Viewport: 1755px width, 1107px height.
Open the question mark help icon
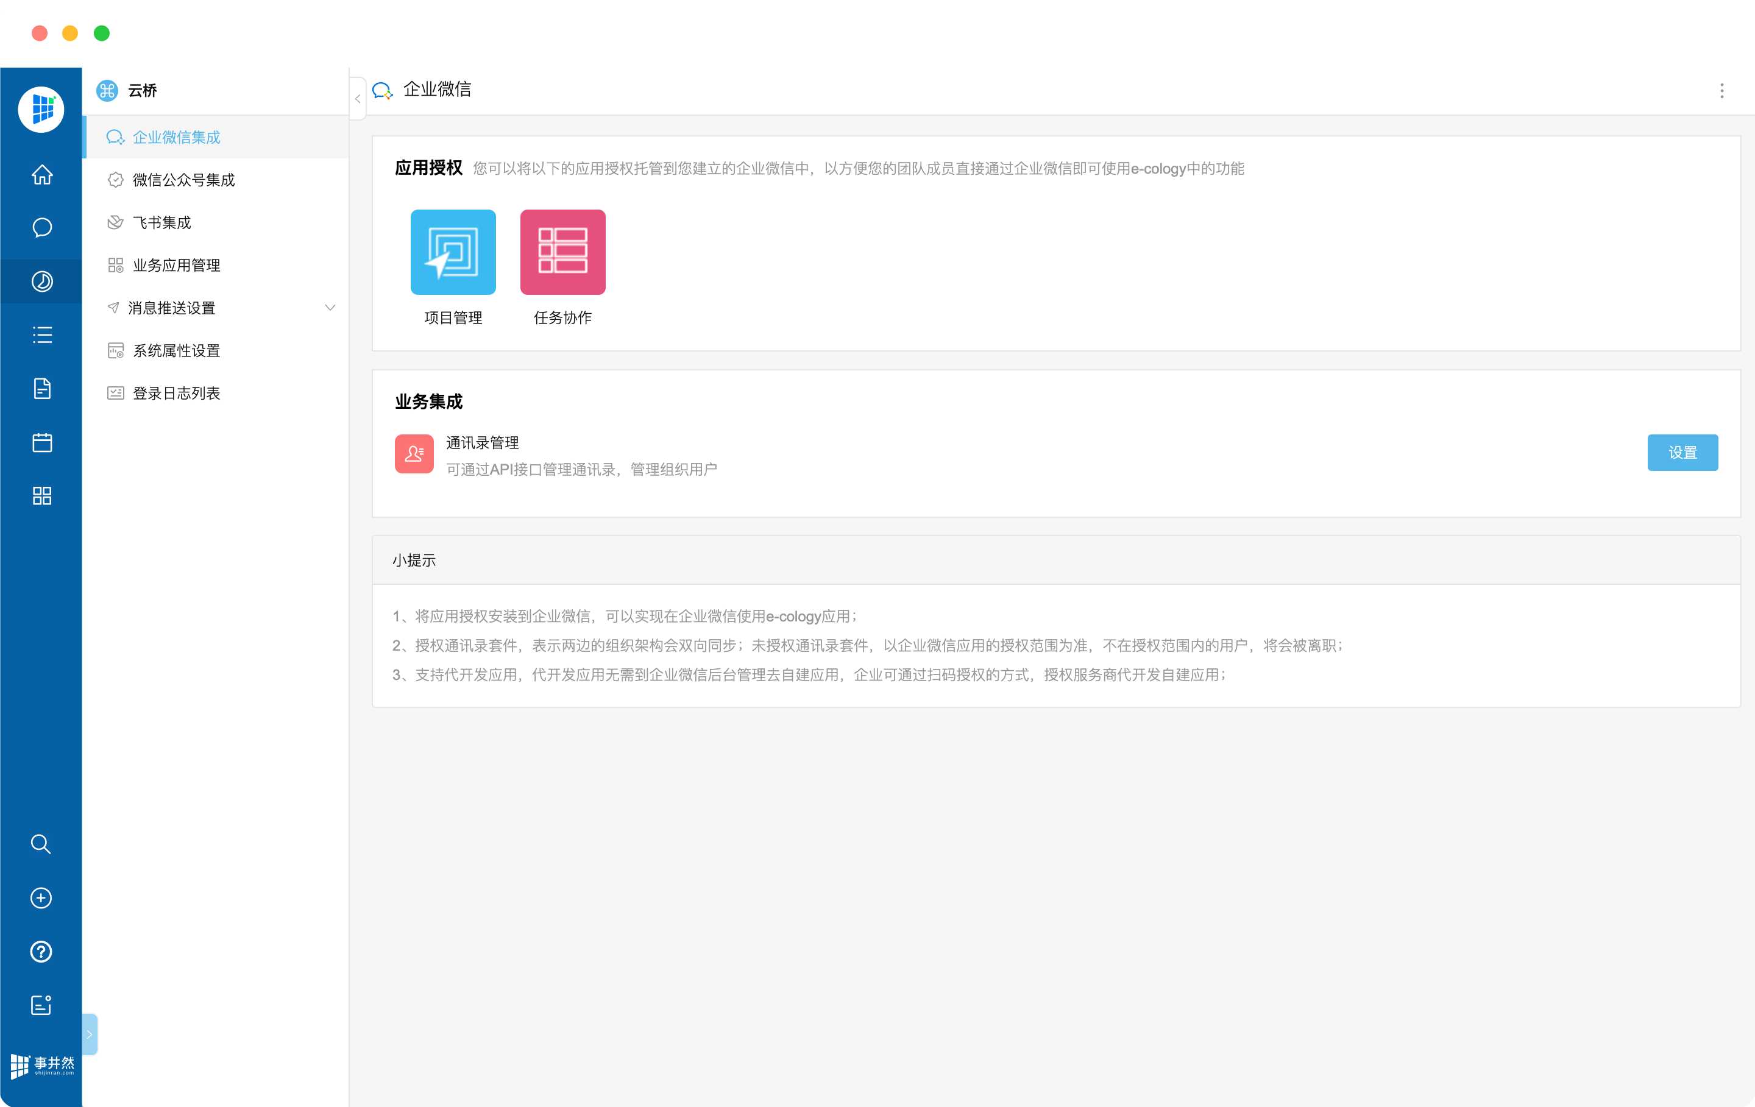coord(41,952)
